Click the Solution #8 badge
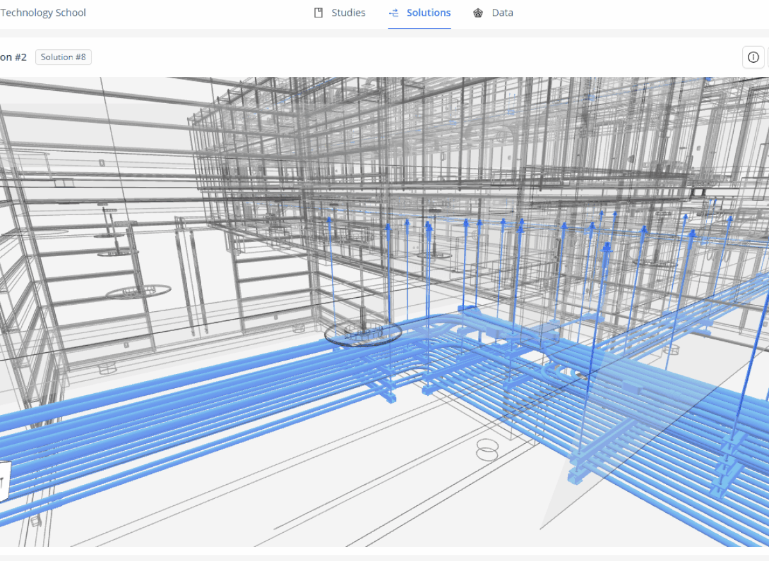Screen dimensions: 769x561 [x=63, y=57]
